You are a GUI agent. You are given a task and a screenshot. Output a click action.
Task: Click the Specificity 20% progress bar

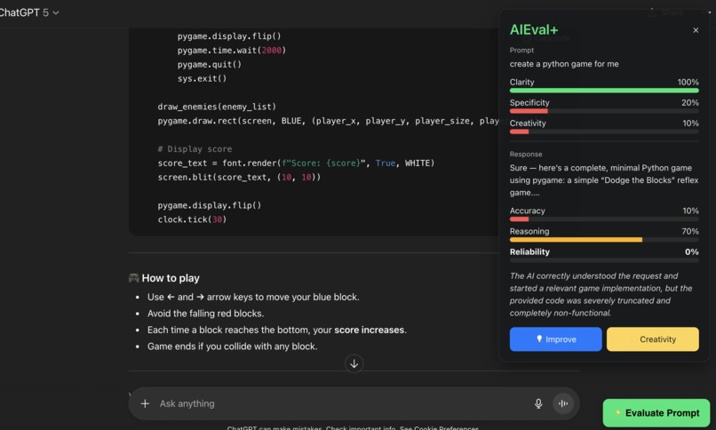coord(604,111)
